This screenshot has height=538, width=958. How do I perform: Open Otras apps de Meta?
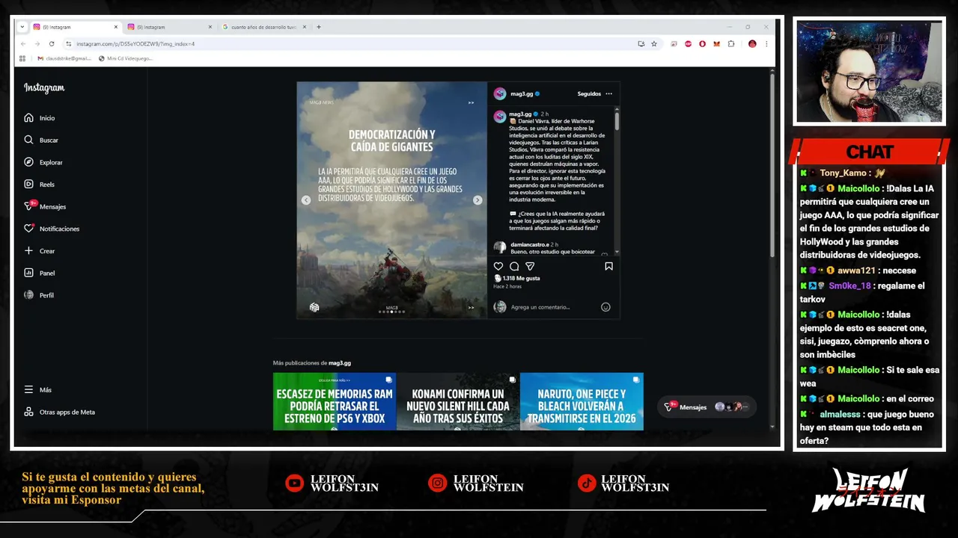pyautogui.click(x=59, y=412)
